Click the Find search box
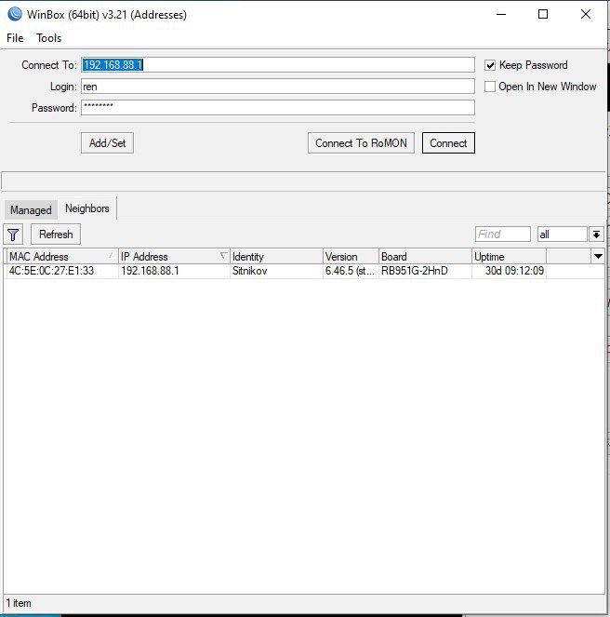This screenshot has width=610, height=617. 503,235
